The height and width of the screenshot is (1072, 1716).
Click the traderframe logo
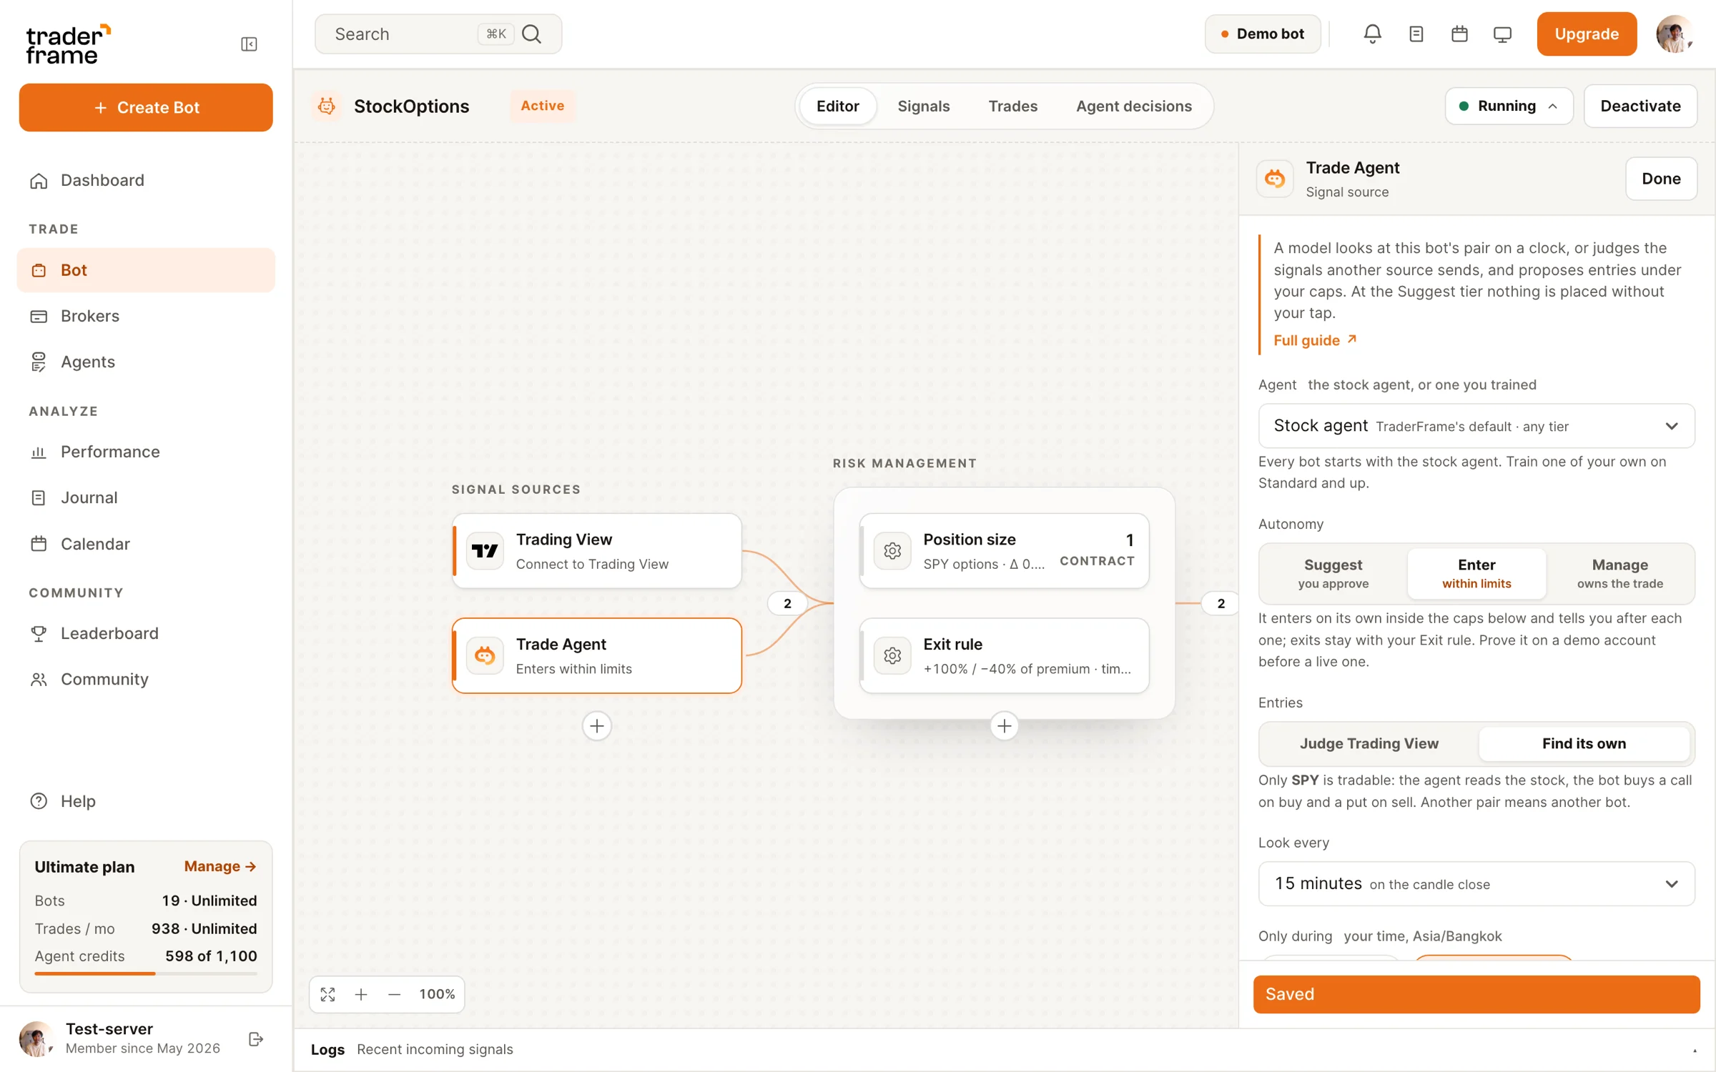[x=68, y=44]
